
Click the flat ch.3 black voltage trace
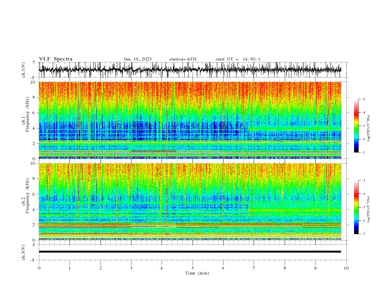click(x=190, y=252)
